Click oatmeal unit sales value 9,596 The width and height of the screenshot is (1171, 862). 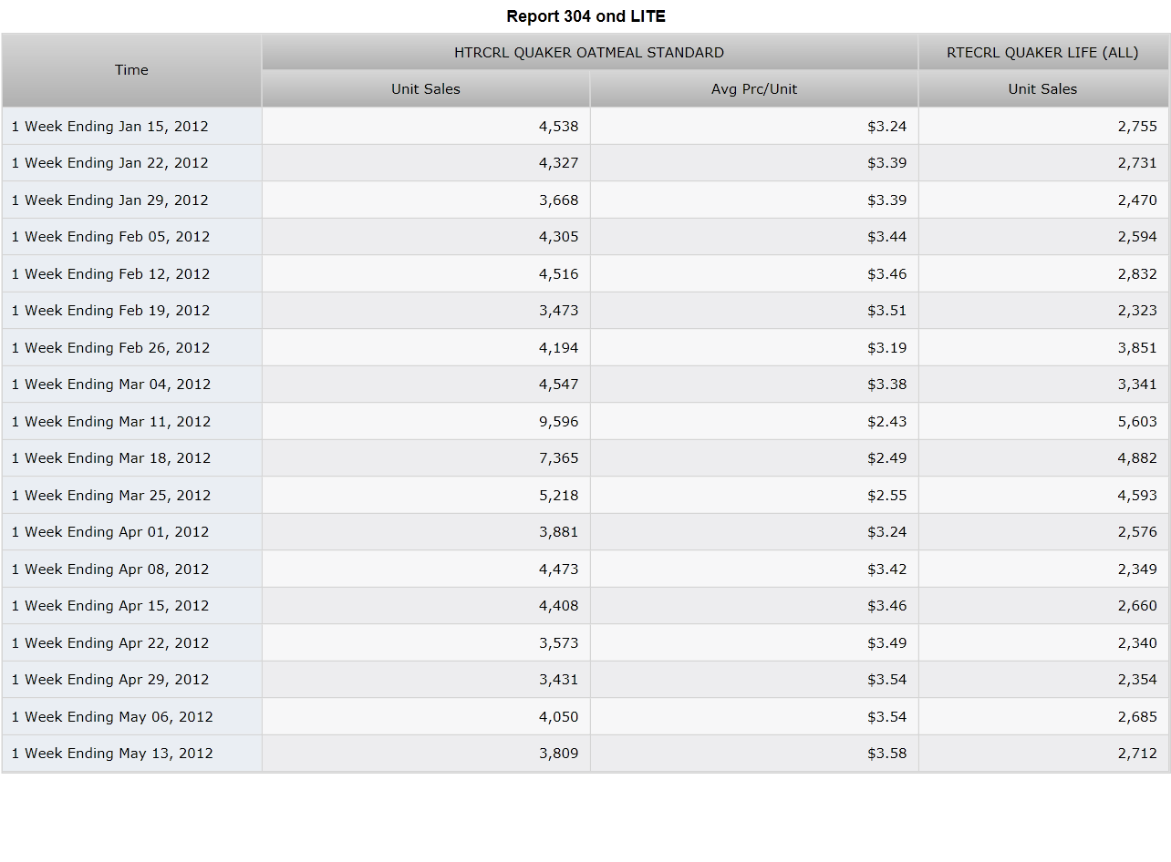tap(558, 422)
